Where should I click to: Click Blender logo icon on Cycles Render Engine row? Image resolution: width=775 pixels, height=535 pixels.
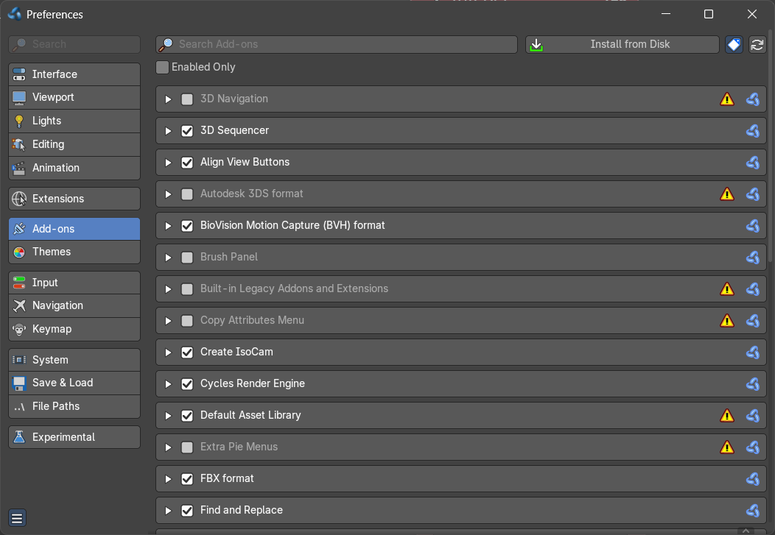pyautogui.click(x=753, y=384)
